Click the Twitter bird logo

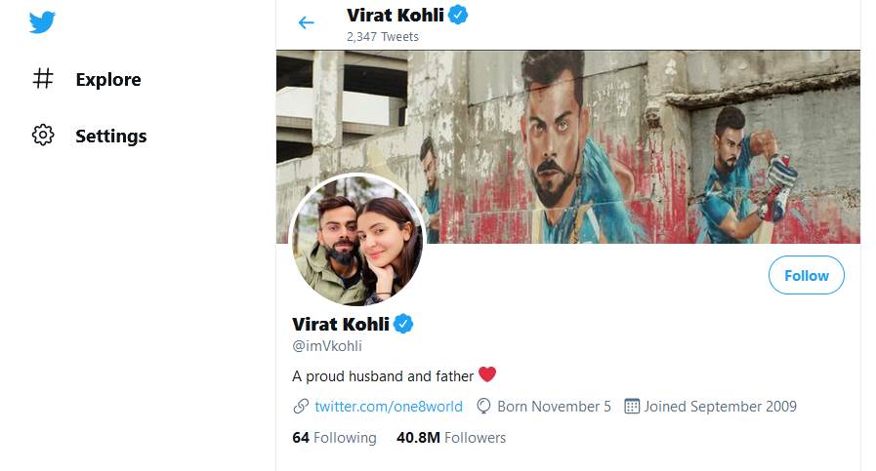click(42, 21)
